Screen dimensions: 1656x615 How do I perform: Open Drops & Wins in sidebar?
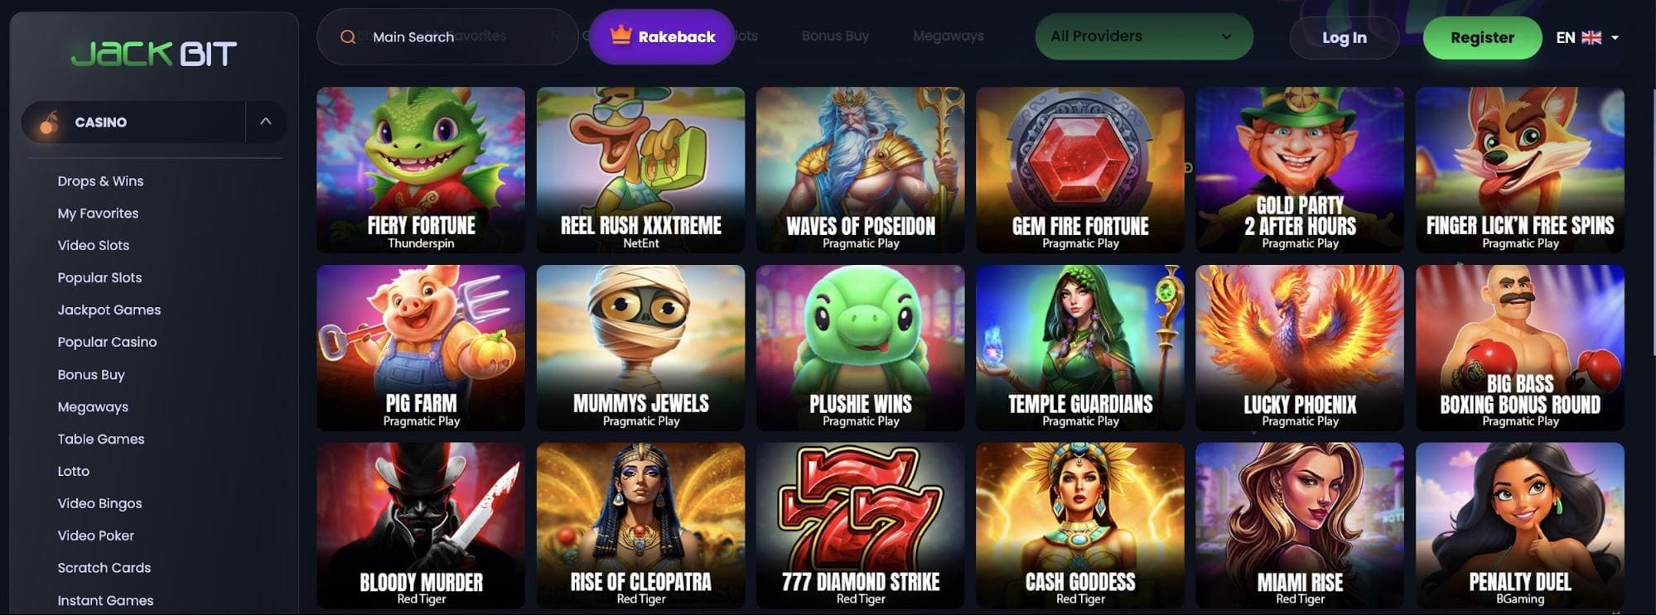pos(100,181)
